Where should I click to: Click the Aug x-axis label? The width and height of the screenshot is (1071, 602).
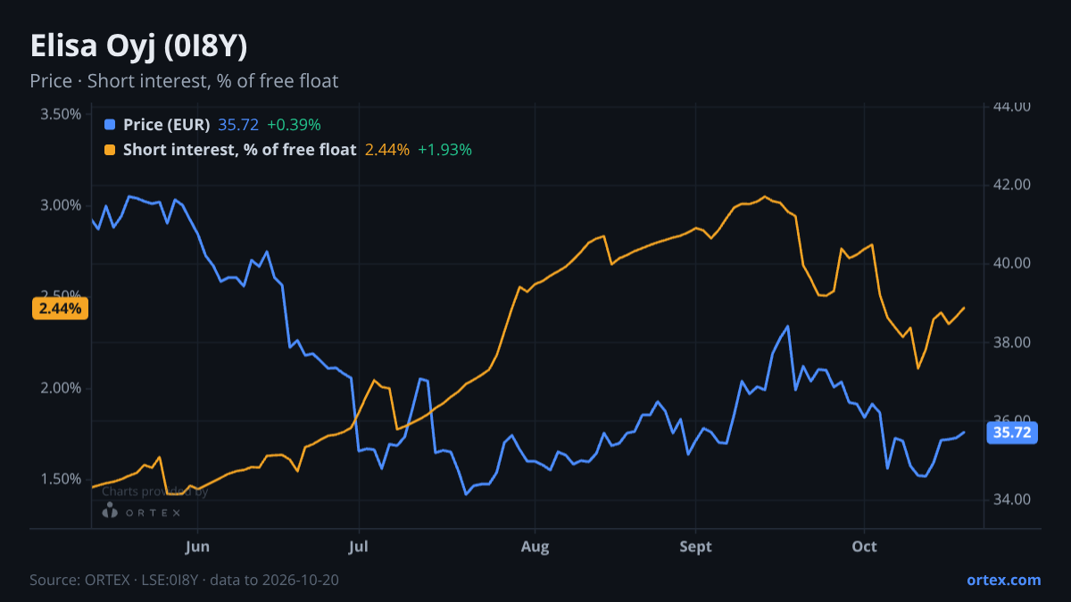[x=534, y=547]
